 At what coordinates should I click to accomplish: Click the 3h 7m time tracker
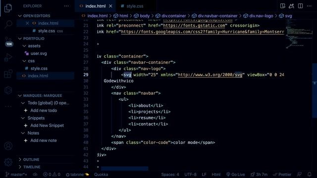point(259,175)
